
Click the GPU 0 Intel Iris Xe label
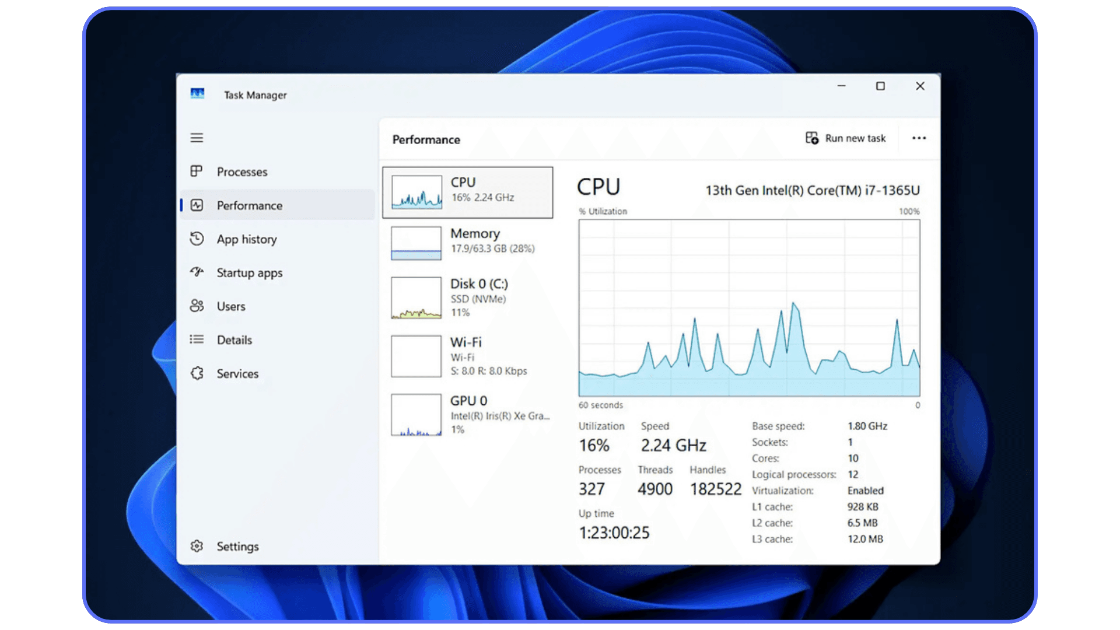pyautogui.click(x=499, y=416)
